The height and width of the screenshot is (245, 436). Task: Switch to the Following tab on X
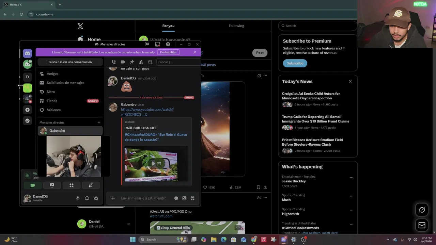point(236,26)
